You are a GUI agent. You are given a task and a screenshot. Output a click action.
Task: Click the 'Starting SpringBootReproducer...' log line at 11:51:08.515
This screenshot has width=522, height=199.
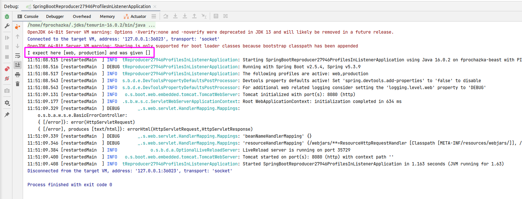point(275,60)
